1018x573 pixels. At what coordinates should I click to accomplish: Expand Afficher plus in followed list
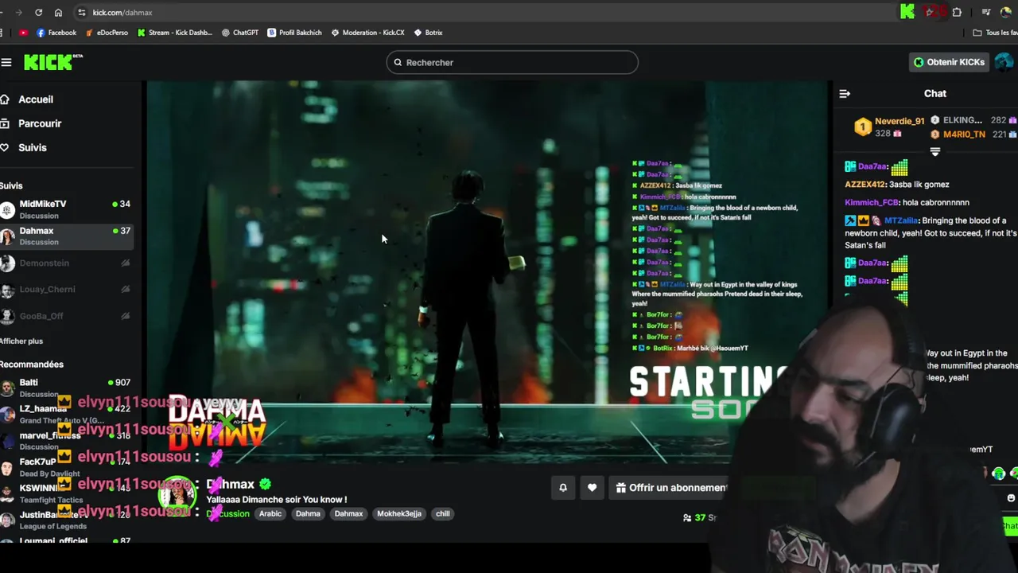click(21, 341)
